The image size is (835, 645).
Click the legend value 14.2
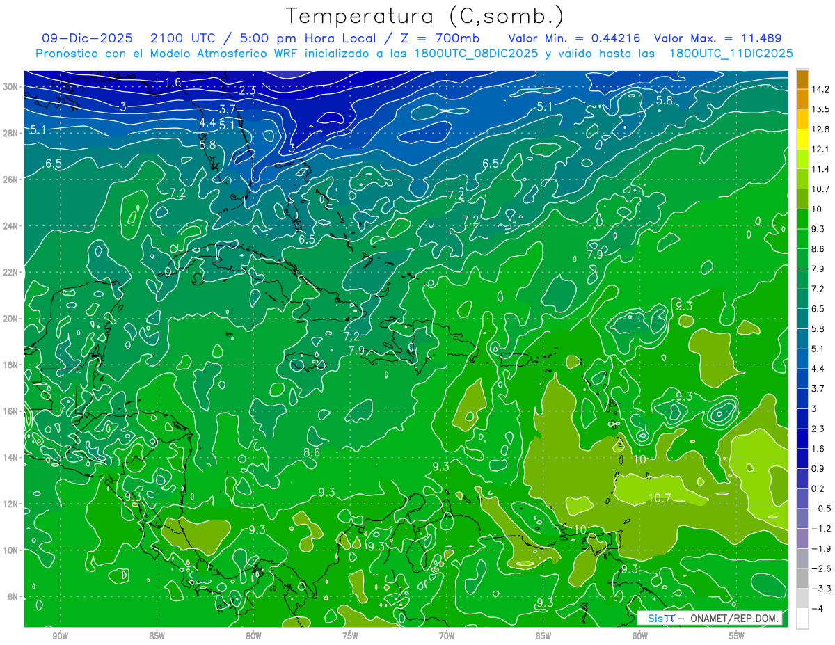821,89
